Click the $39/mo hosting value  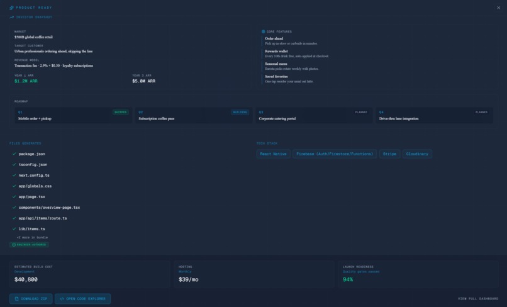[x=189, y=279]
